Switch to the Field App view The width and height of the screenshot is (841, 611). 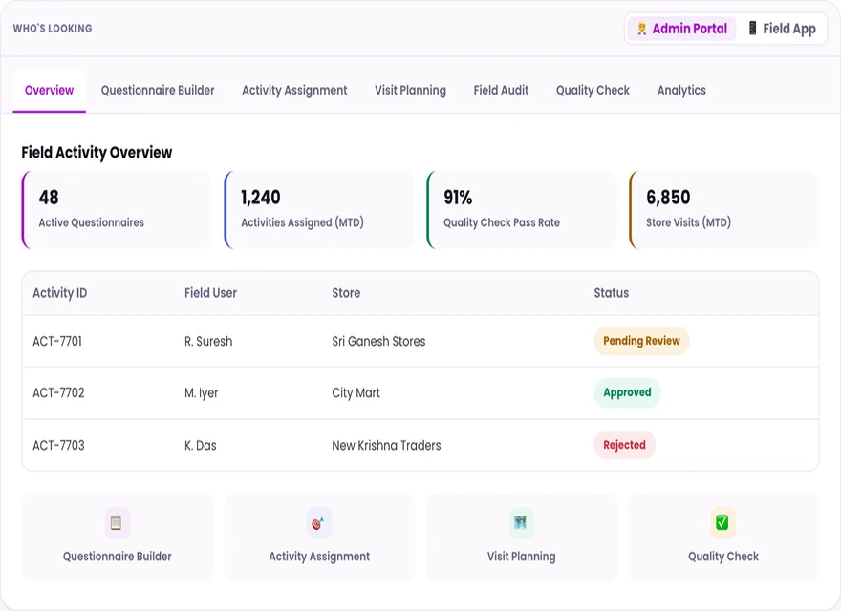(x=782, y=29)
